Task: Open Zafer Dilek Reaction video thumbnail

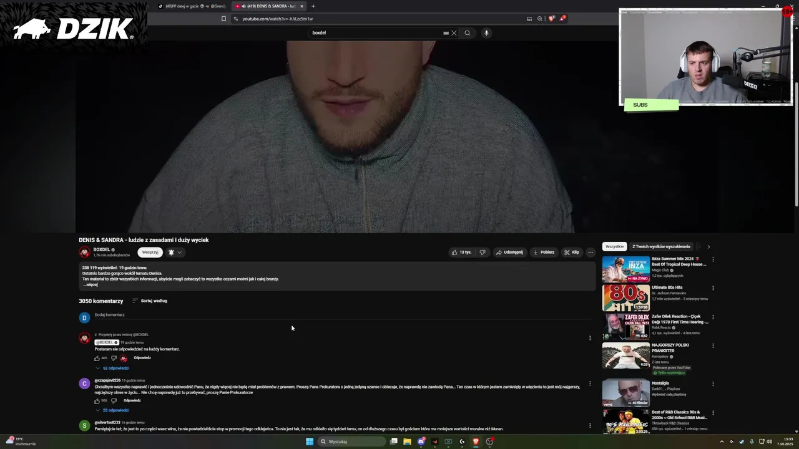Action: click(x=625, y=327)
